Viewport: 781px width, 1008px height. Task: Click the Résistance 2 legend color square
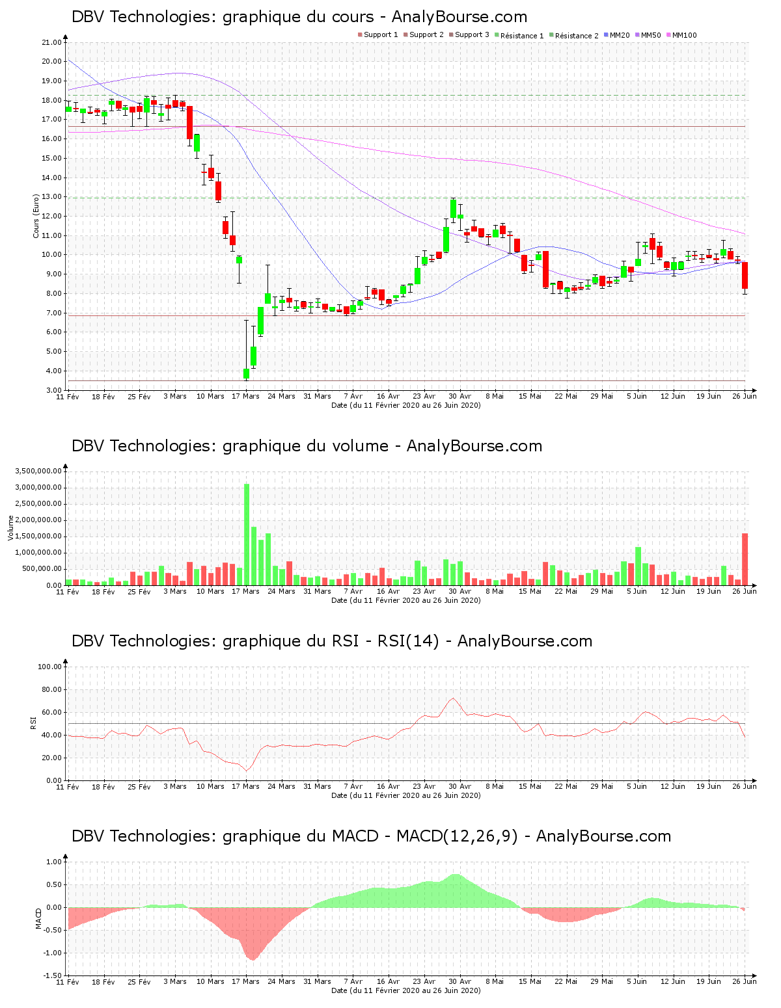click(551, 35)
